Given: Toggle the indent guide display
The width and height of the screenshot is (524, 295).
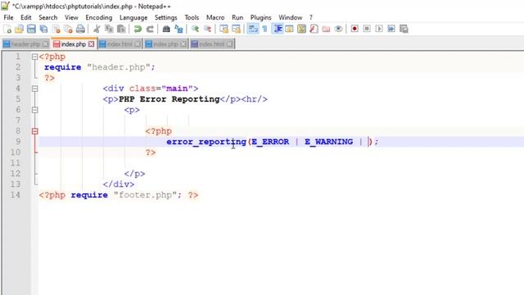Looking at the screenshot, I should (278, 29).
